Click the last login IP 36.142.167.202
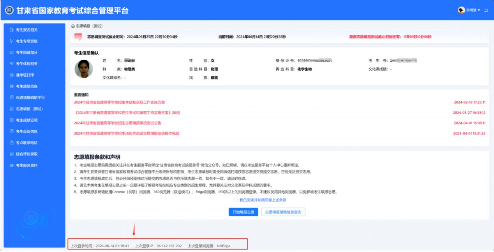Screen dimensions: 494x252 click(x=169, y=246)
